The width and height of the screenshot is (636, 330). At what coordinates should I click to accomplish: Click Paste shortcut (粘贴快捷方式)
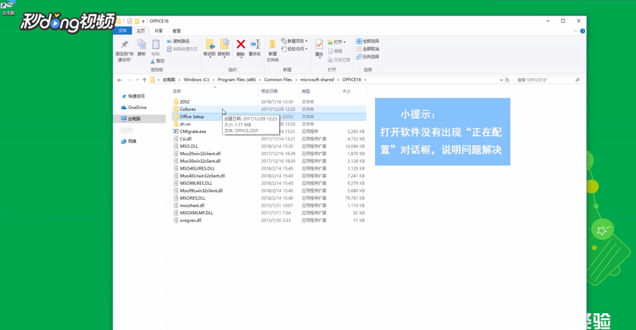[182, 49]
